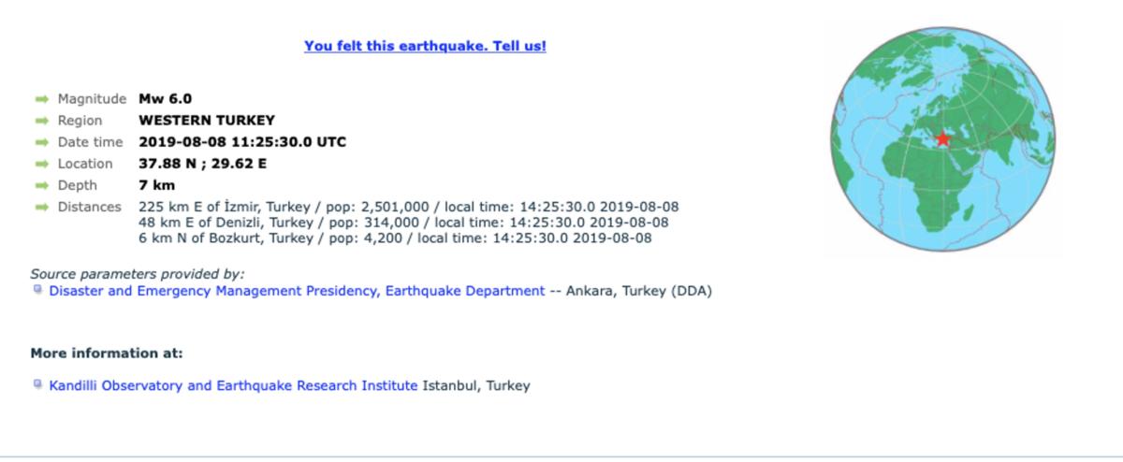The width and height of the screenshot is (1123, 462).
Task: Click the green arrow beside Date time
Action: coord(41,142)
